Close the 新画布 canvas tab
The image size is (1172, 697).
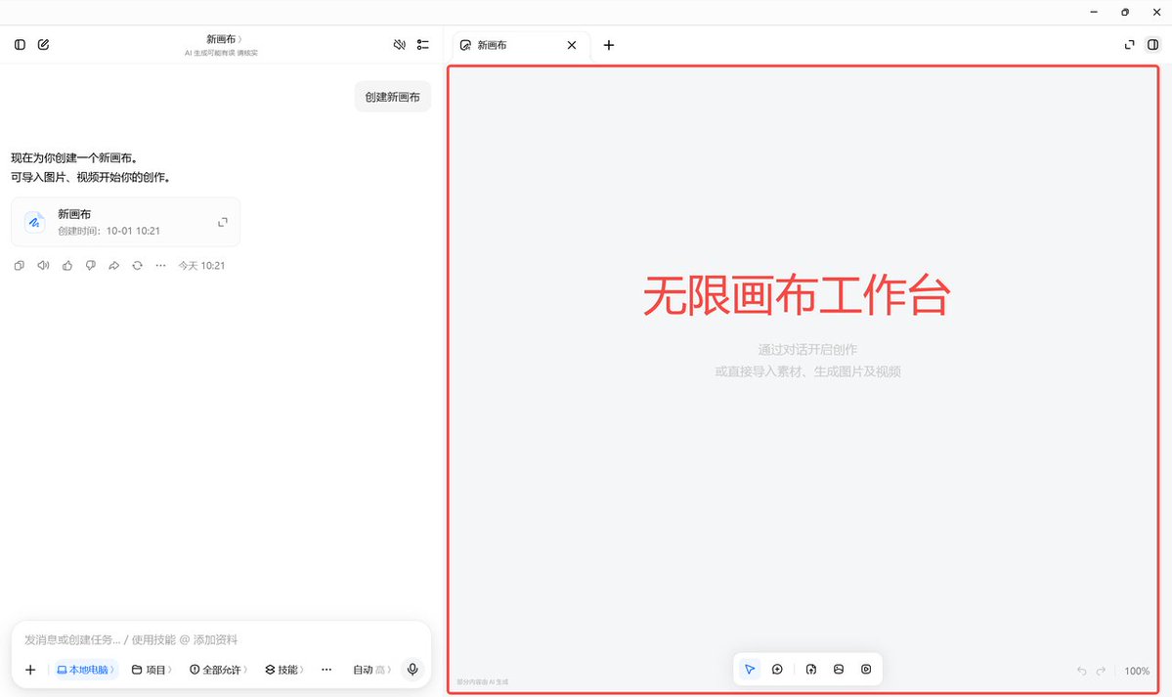572,45
